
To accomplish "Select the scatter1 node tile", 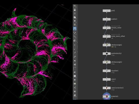I will coord(107,19).
